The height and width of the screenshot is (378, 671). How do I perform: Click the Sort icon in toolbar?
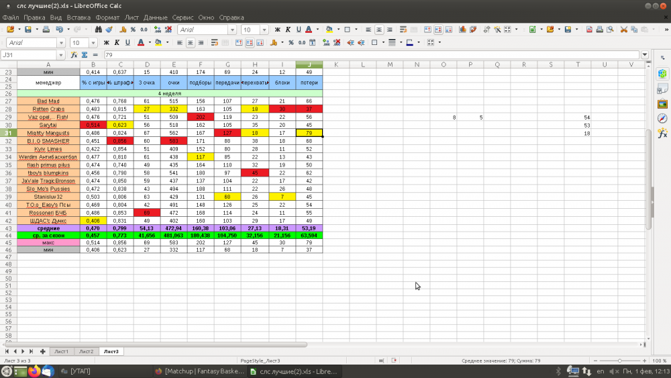point(486,30)
